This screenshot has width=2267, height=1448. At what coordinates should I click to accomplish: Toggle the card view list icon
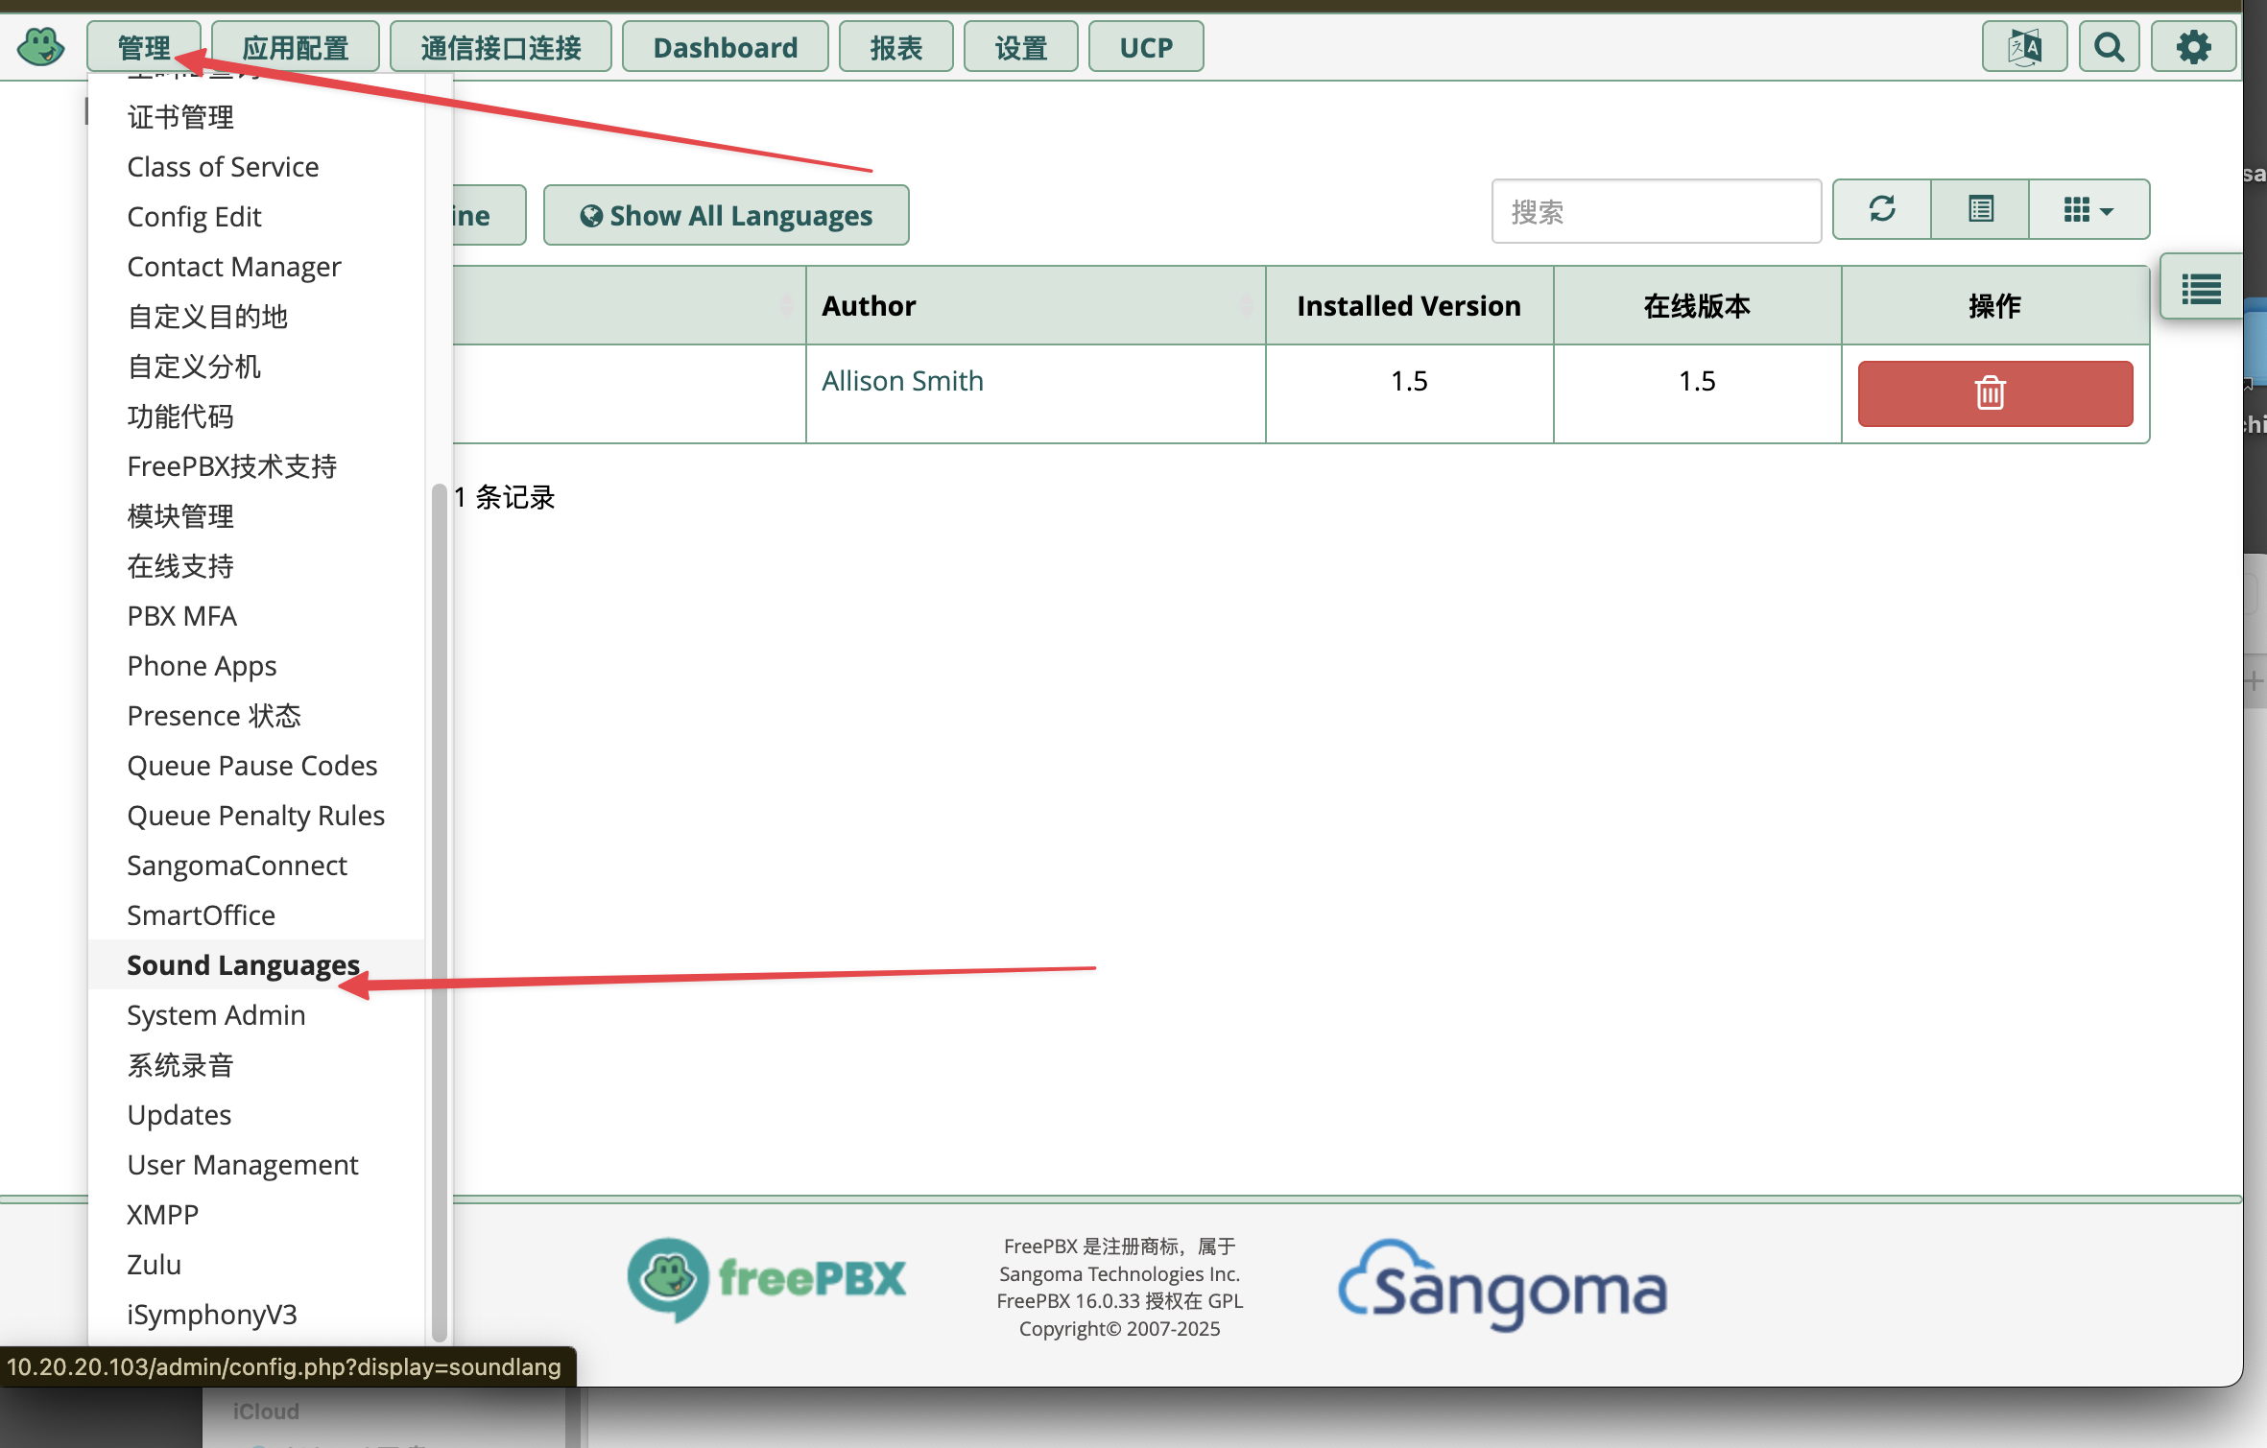tap(1980, 209)
